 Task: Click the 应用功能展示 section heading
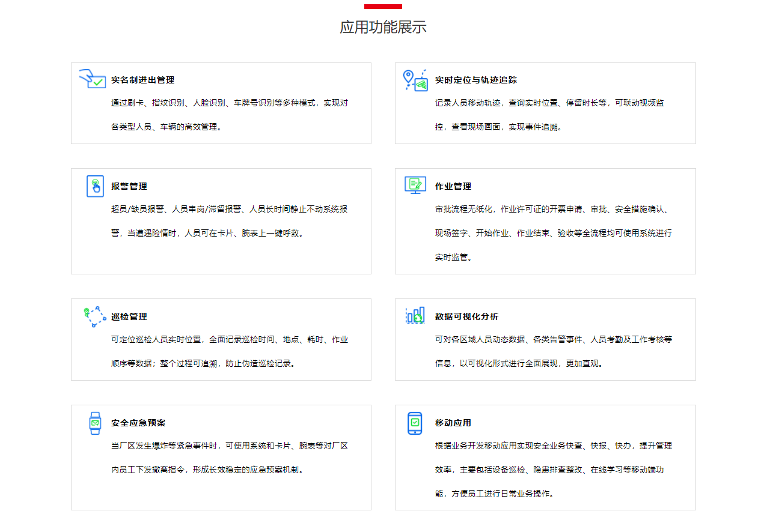click(383, 27)
